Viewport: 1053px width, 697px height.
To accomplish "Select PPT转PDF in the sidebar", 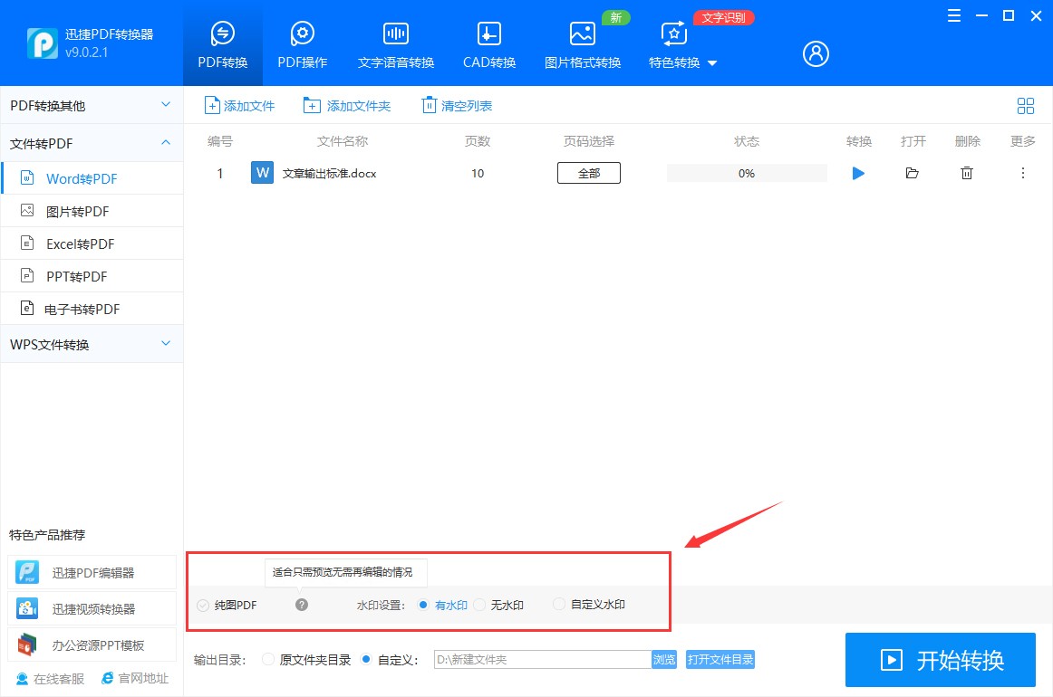I will (x=92, y=276).
